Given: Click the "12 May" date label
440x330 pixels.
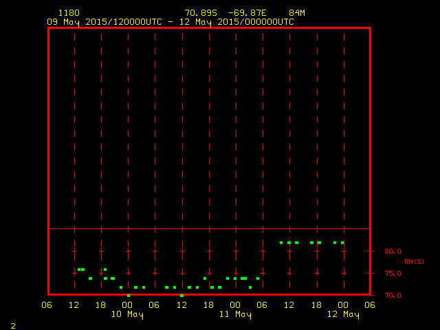Looking at the screenshot, I should [x=343, y=314].
